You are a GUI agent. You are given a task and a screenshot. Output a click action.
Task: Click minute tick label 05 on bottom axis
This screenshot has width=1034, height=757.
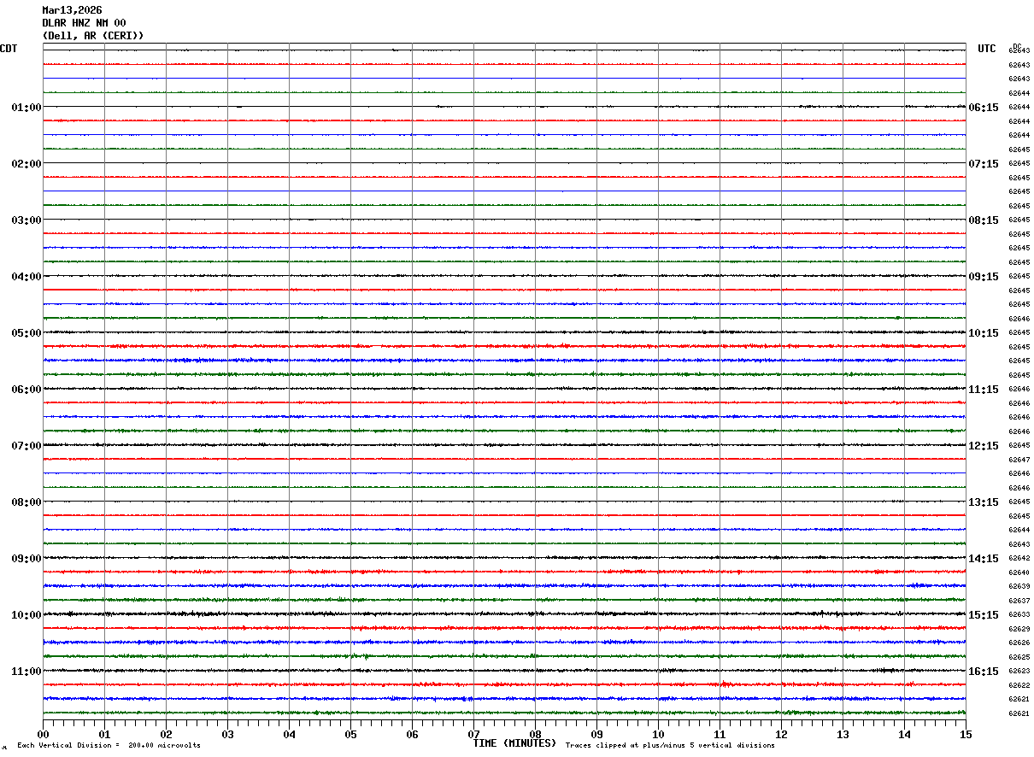tap(350, 735)
